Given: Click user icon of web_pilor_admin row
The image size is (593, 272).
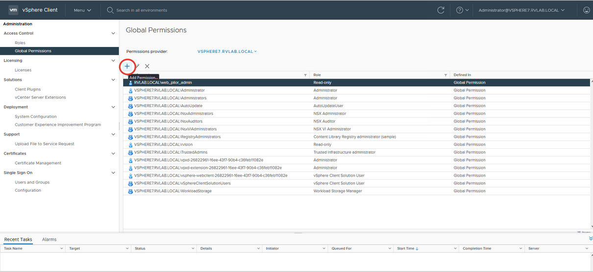Looking at the screenshot, I should (130, 83).
